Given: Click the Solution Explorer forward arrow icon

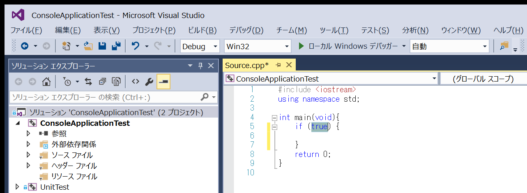Looking at the screenshot, I should point(32,82).
